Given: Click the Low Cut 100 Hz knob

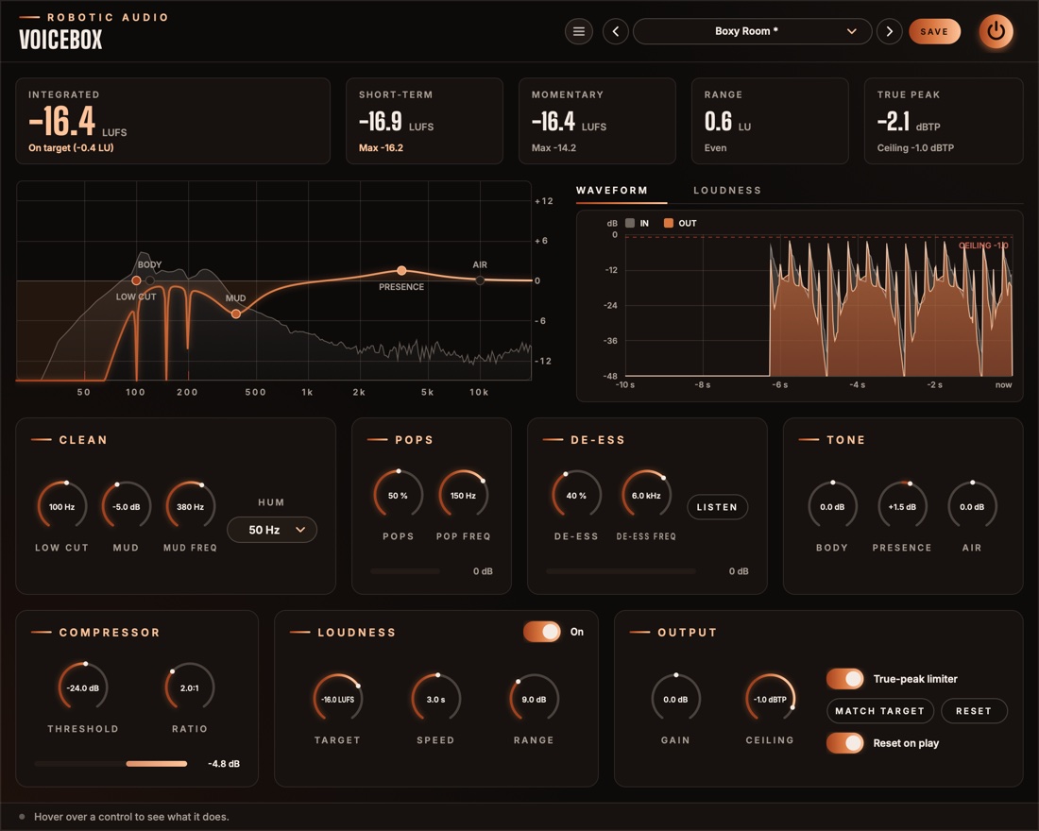Looking at the screenshot, I should [x=61, y=507].
